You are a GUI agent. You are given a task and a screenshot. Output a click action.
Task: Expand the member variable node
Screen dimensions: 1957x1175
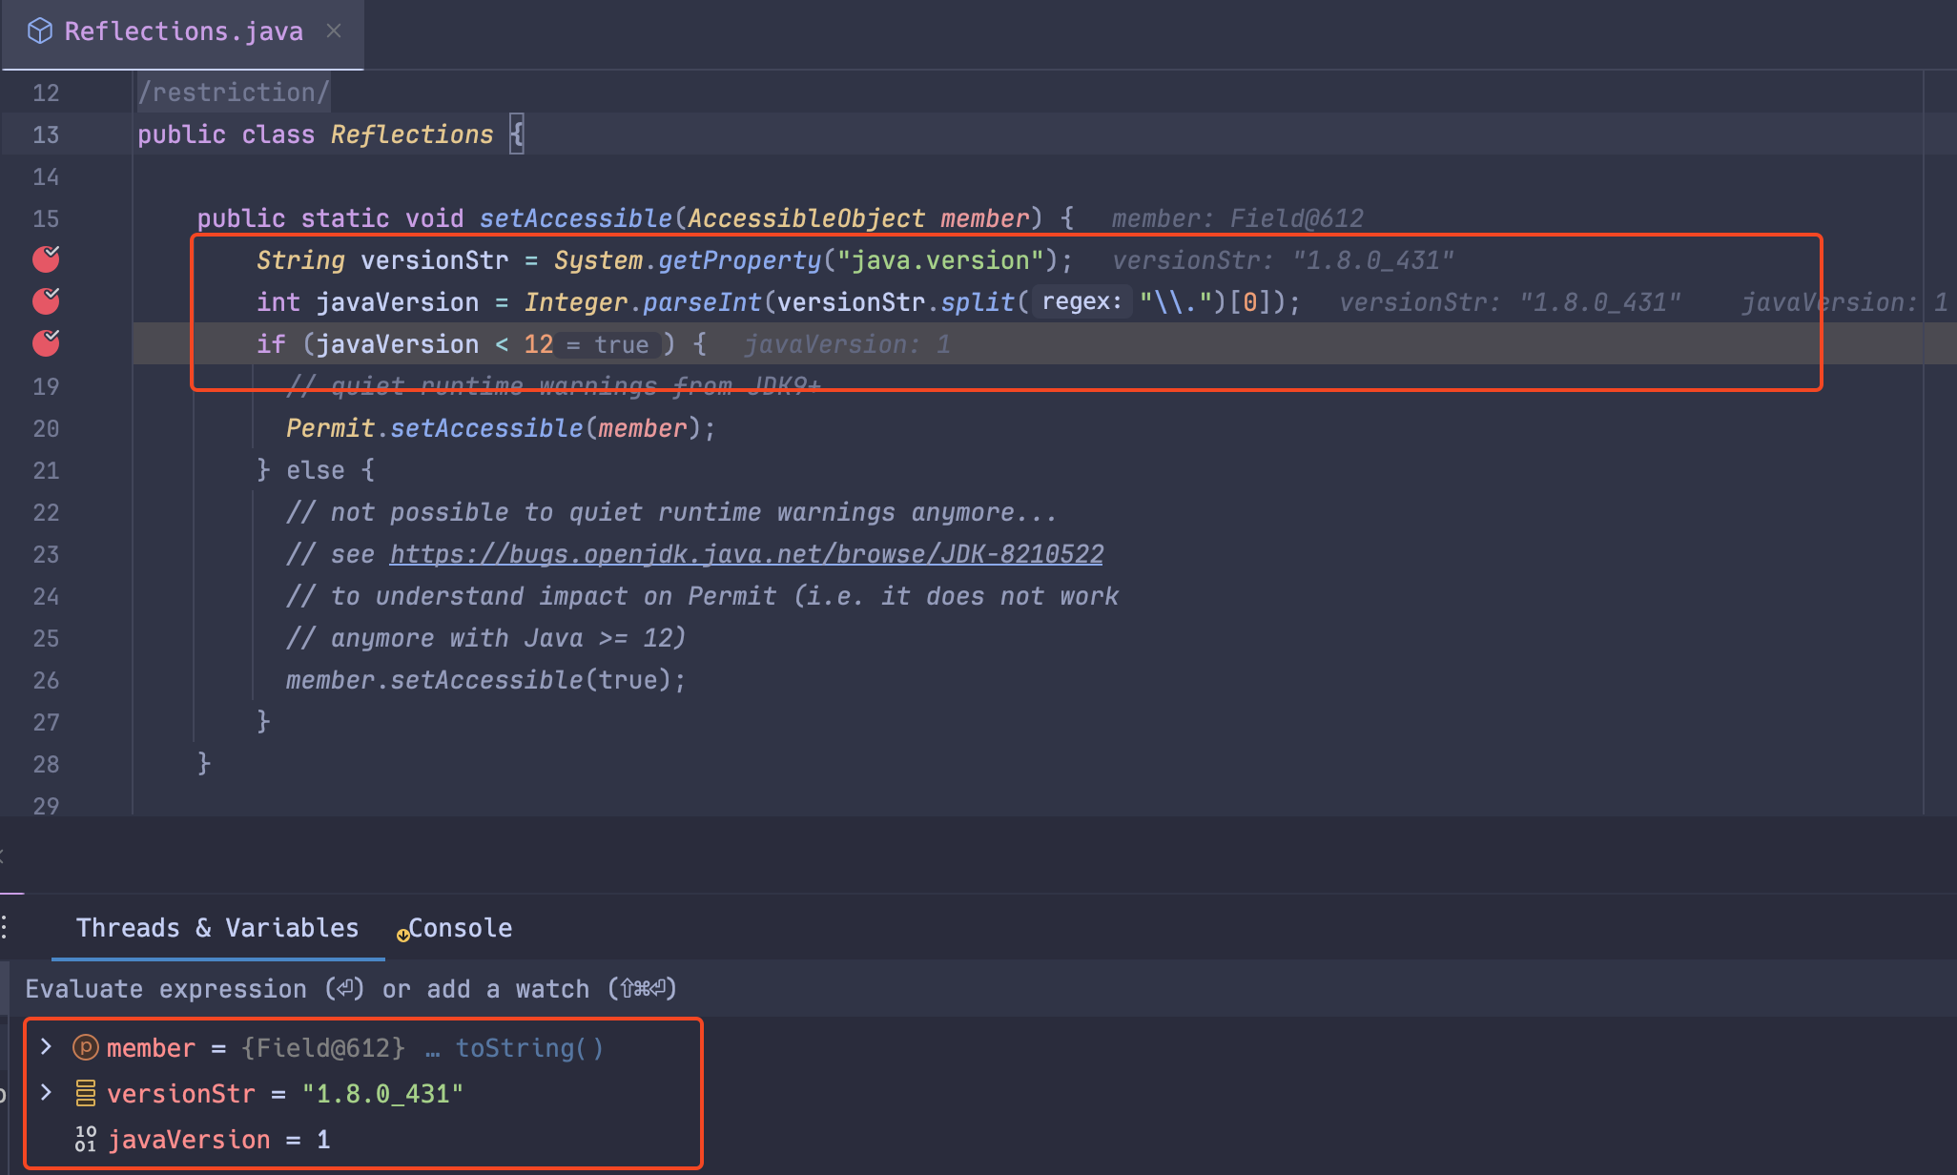tap(44, 1046)
